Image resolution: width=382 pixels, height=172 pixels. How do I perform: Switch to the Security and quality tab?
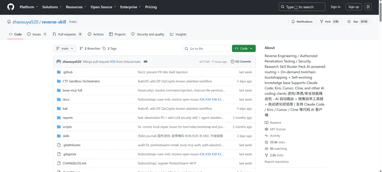tap(147, 34)
